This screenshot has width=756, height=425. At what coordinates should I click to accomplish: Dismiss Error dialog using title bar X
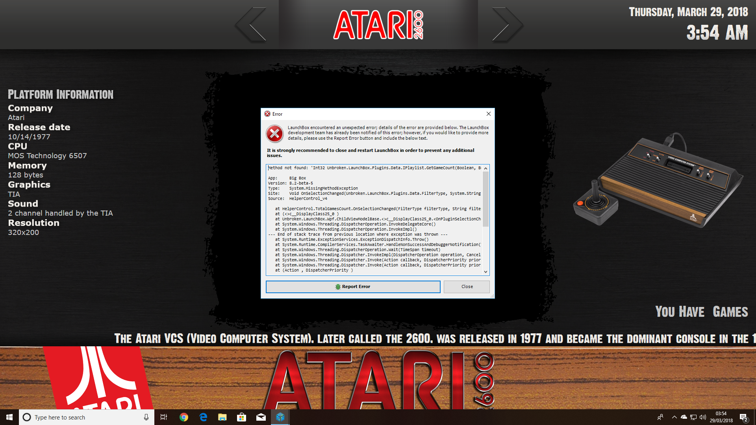488,114
